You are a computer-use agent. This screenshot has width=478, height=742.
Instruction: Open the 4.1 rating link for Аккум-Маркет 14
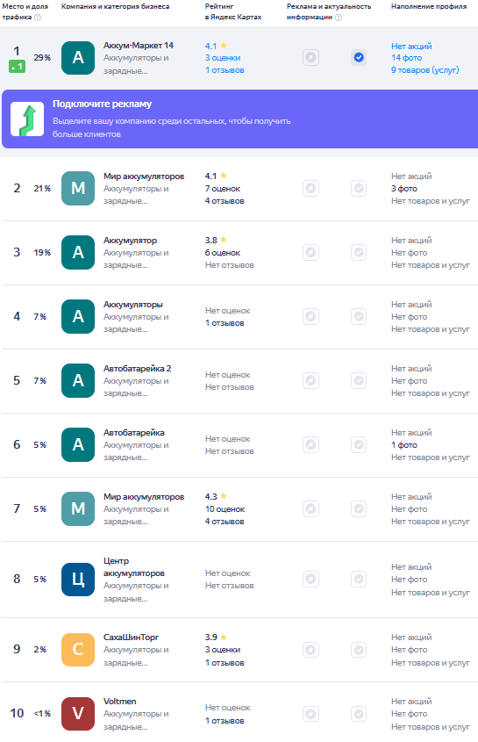click(x=216, y=46)
